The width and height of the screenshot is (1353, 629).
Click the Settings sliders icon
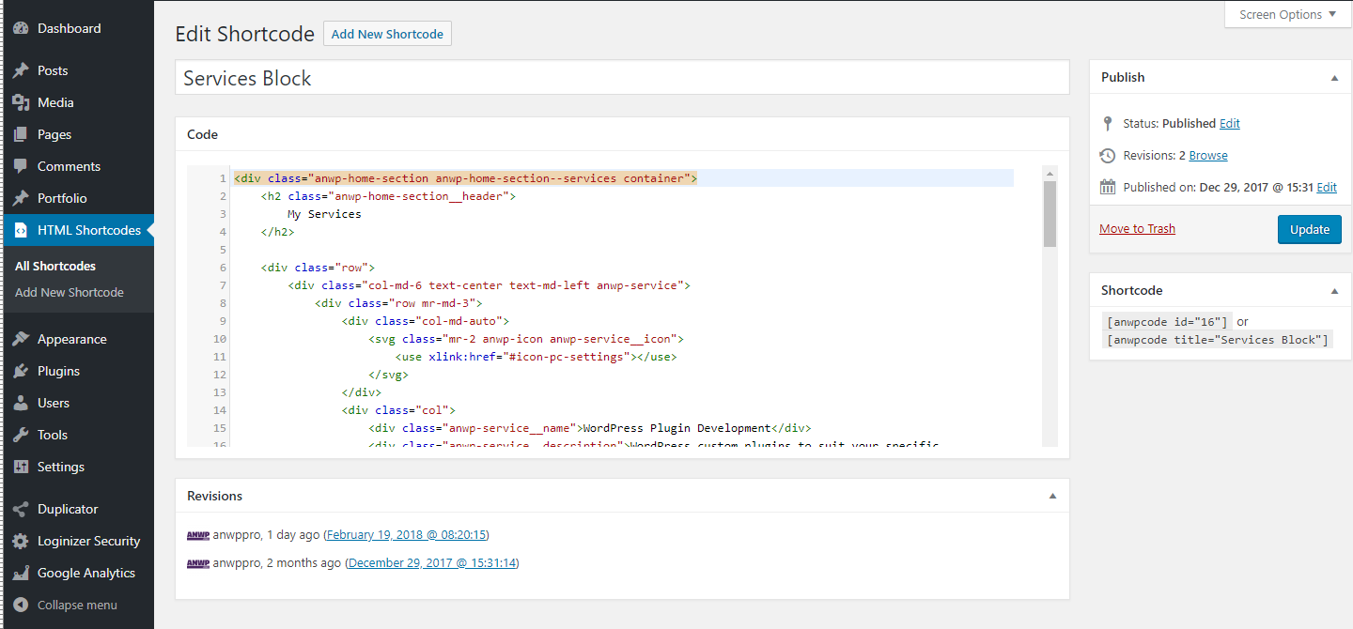point(21,467)
